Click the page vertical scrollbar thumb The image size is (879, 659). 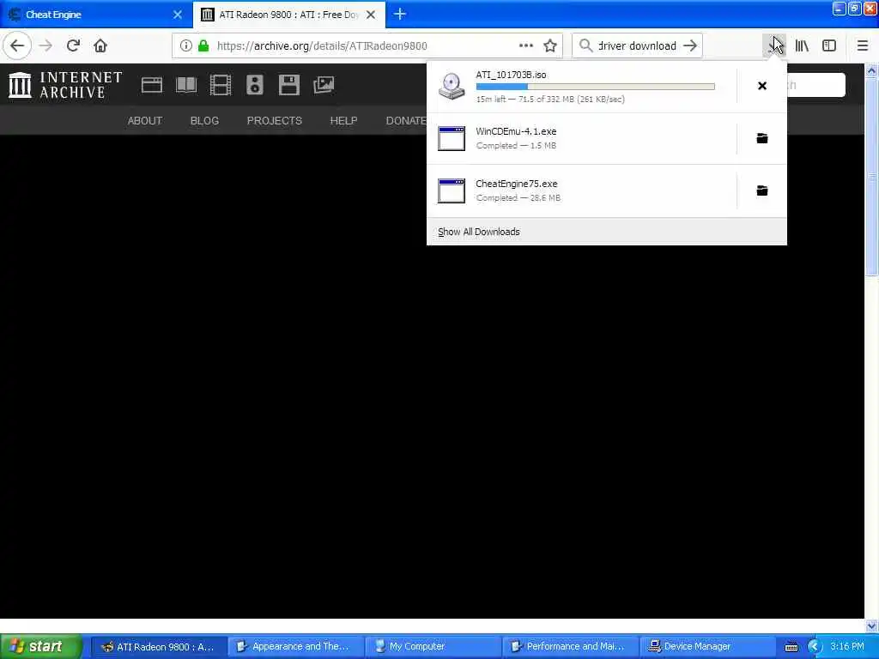tap(871, 177)
